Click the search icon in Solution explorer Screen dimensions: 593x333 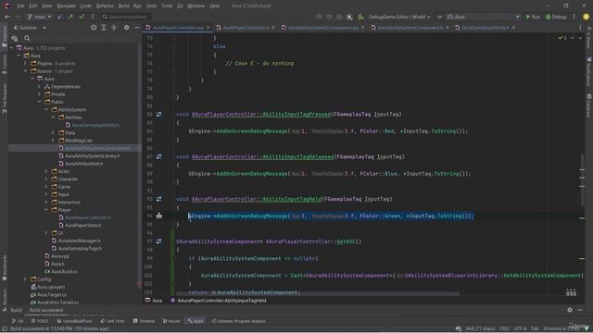coord(27,38)
